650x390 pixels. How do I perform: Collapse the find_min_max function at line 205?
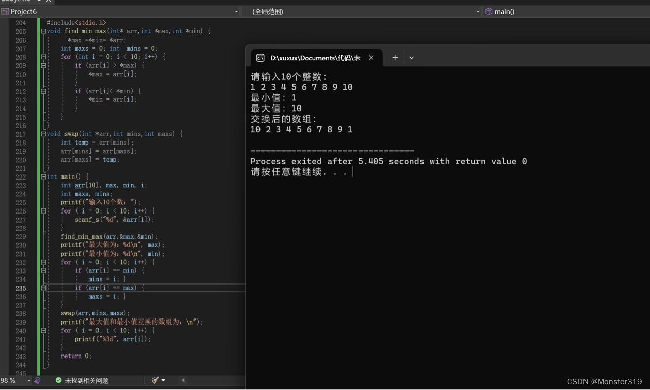(44, 31)
